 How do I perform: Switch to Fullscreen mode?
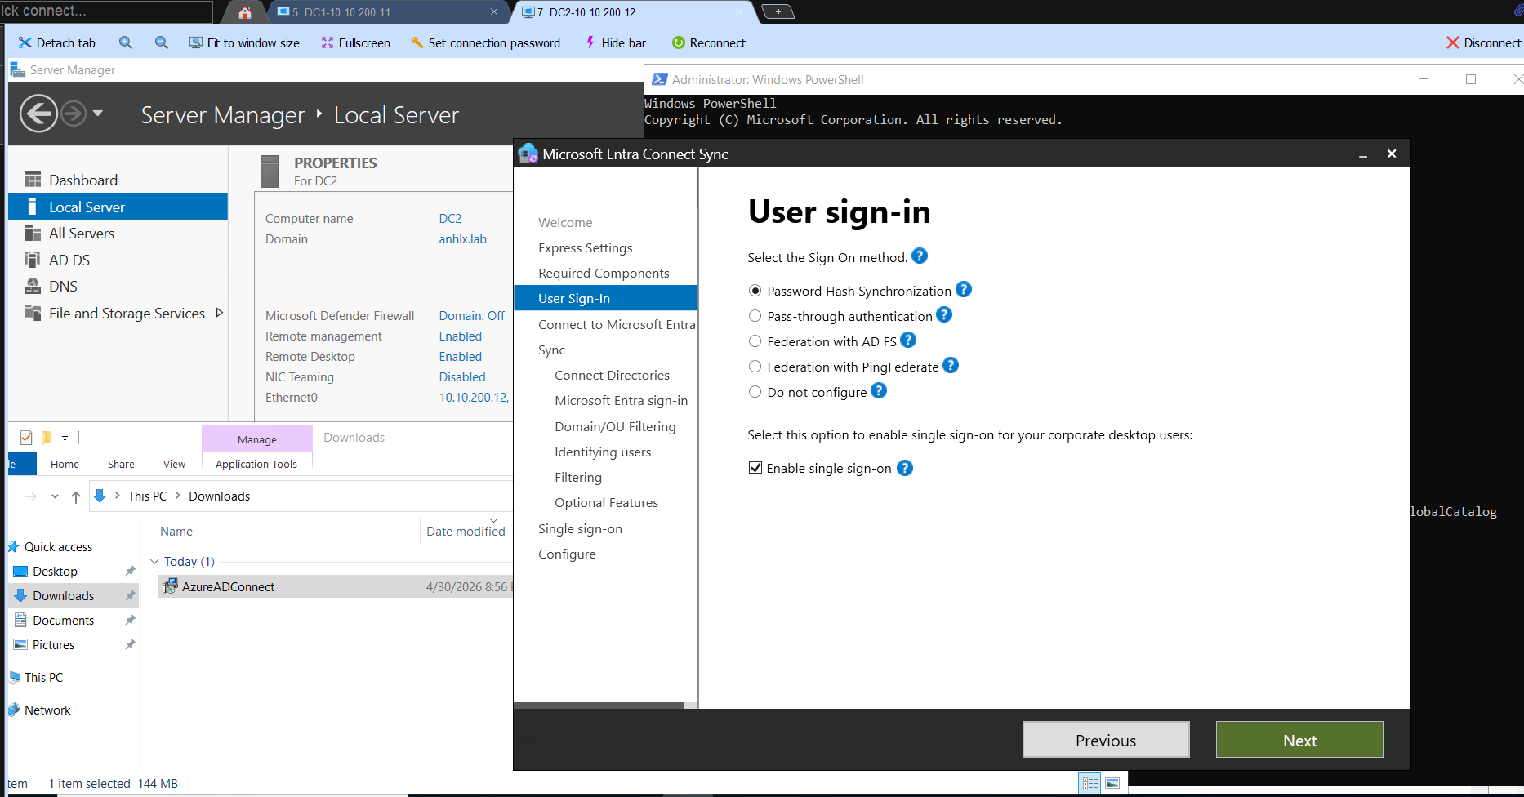coord(355,42)
